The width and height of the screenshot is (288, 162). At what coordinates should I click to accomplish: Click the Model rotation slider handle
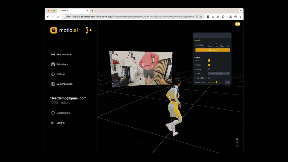216,82
